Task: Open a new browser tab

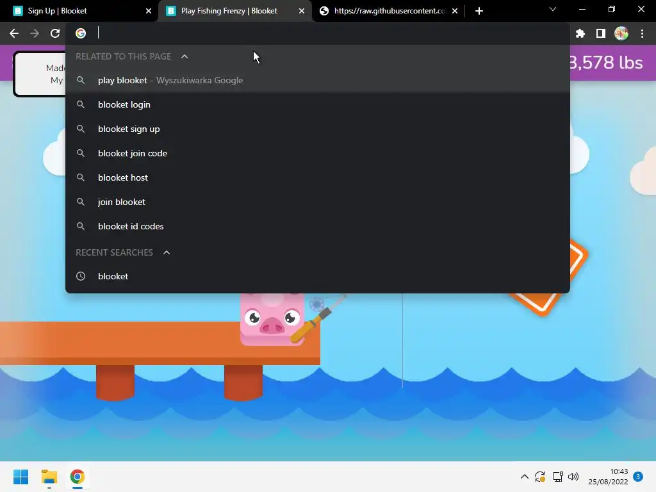Action: tap(479, 11)
